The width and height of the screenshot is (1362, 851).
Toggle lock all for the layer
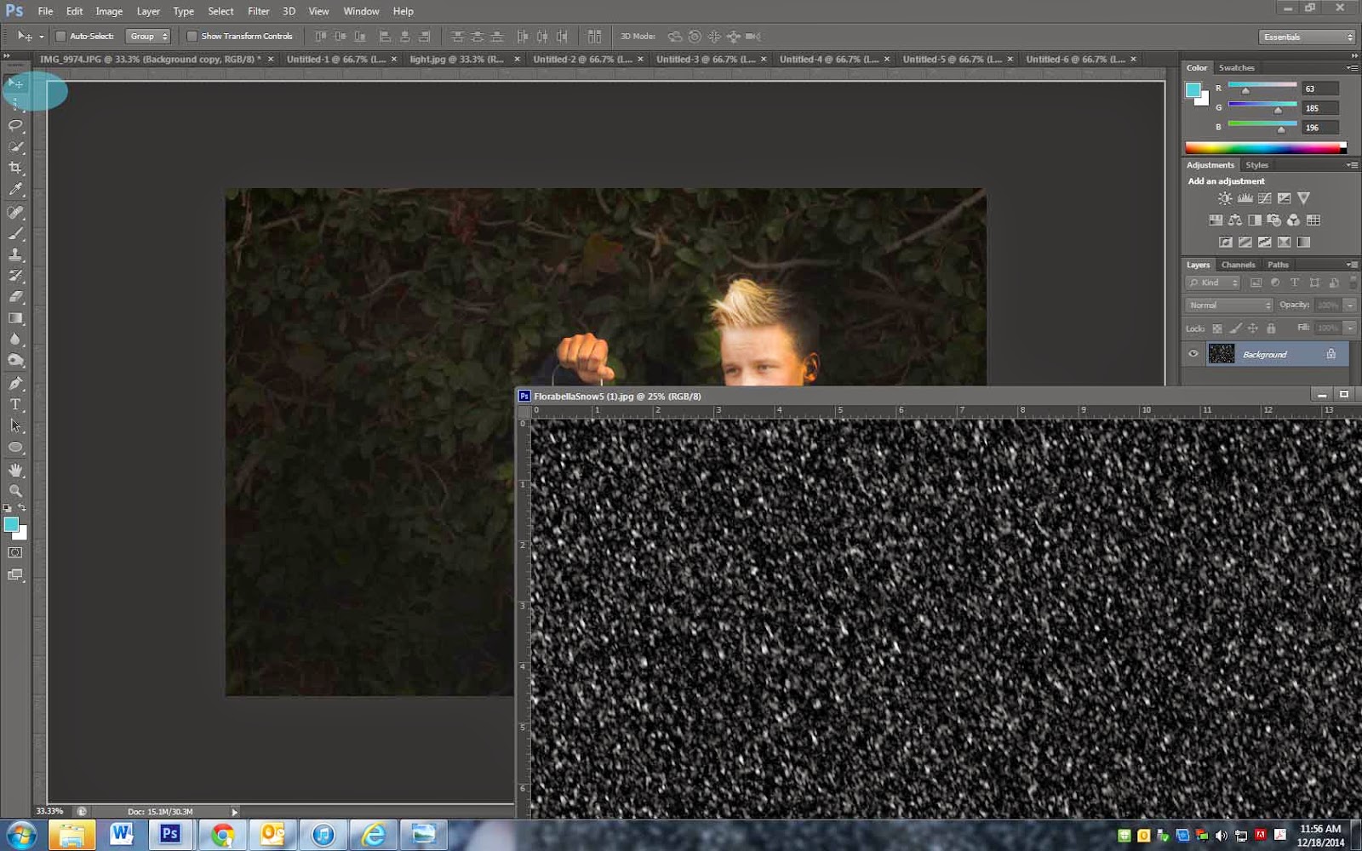[x=1271, y=328]
